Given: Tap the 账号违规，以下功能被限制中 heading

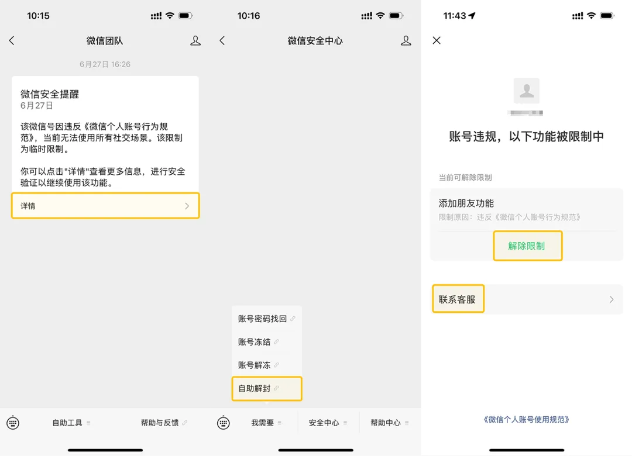Looking at the screenshot, I should tap(527, 137).
